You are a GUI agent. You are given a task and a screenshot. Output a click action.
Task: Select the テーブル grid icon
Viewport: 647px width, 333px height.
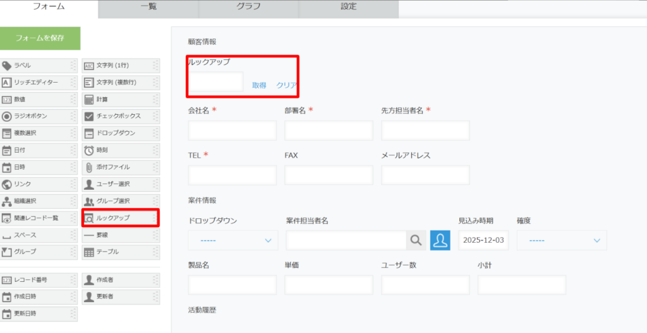pyautogui.click(x=89, y=252)
